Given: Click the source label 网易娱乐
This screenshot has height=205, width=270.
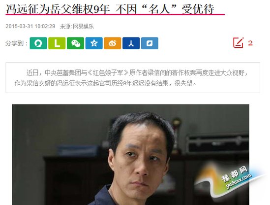Looking at the screenshot, I should 83,27.
